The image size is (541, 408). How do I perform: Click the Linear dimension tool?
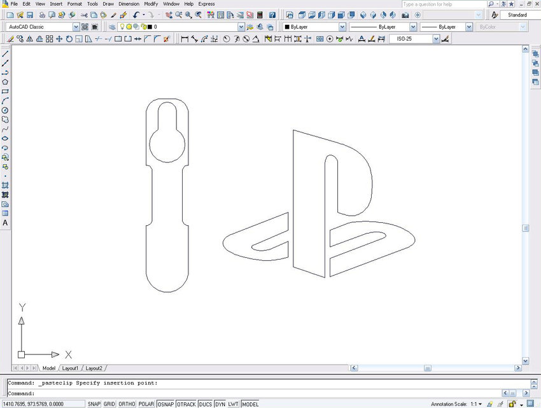(185, 39)
